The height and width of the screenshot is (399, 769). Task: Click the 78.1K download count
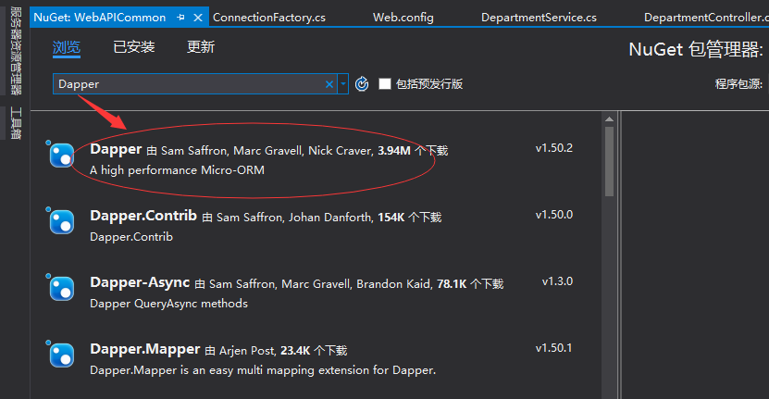[452, 284]
